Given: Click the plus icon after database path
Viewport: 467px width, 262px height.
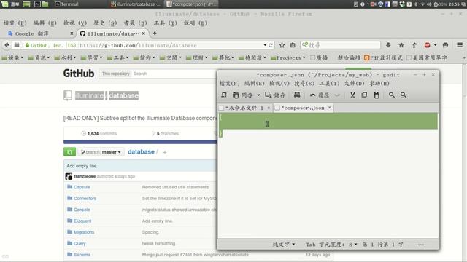Looking at the screenshot, I should (165, 152).
